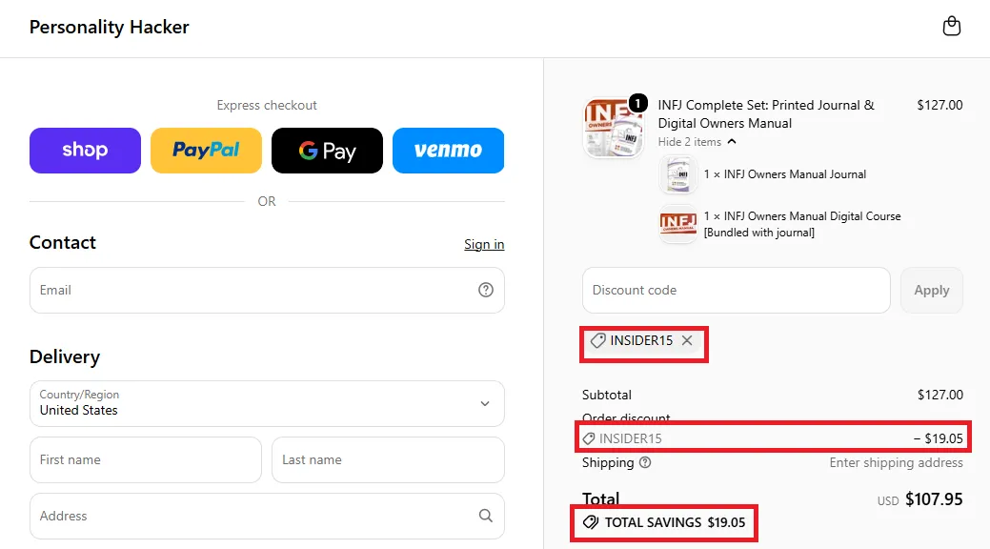Screen dimensions: 990x549
Task: Click the order discount INSIDER15 tag icon
Action: tap(589, 438)
